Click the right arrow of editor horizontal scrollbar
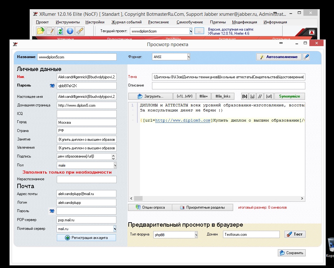Image resolution: width=334 pixels, height=268 pixels. pyautogui.click(x=302, y=198)
